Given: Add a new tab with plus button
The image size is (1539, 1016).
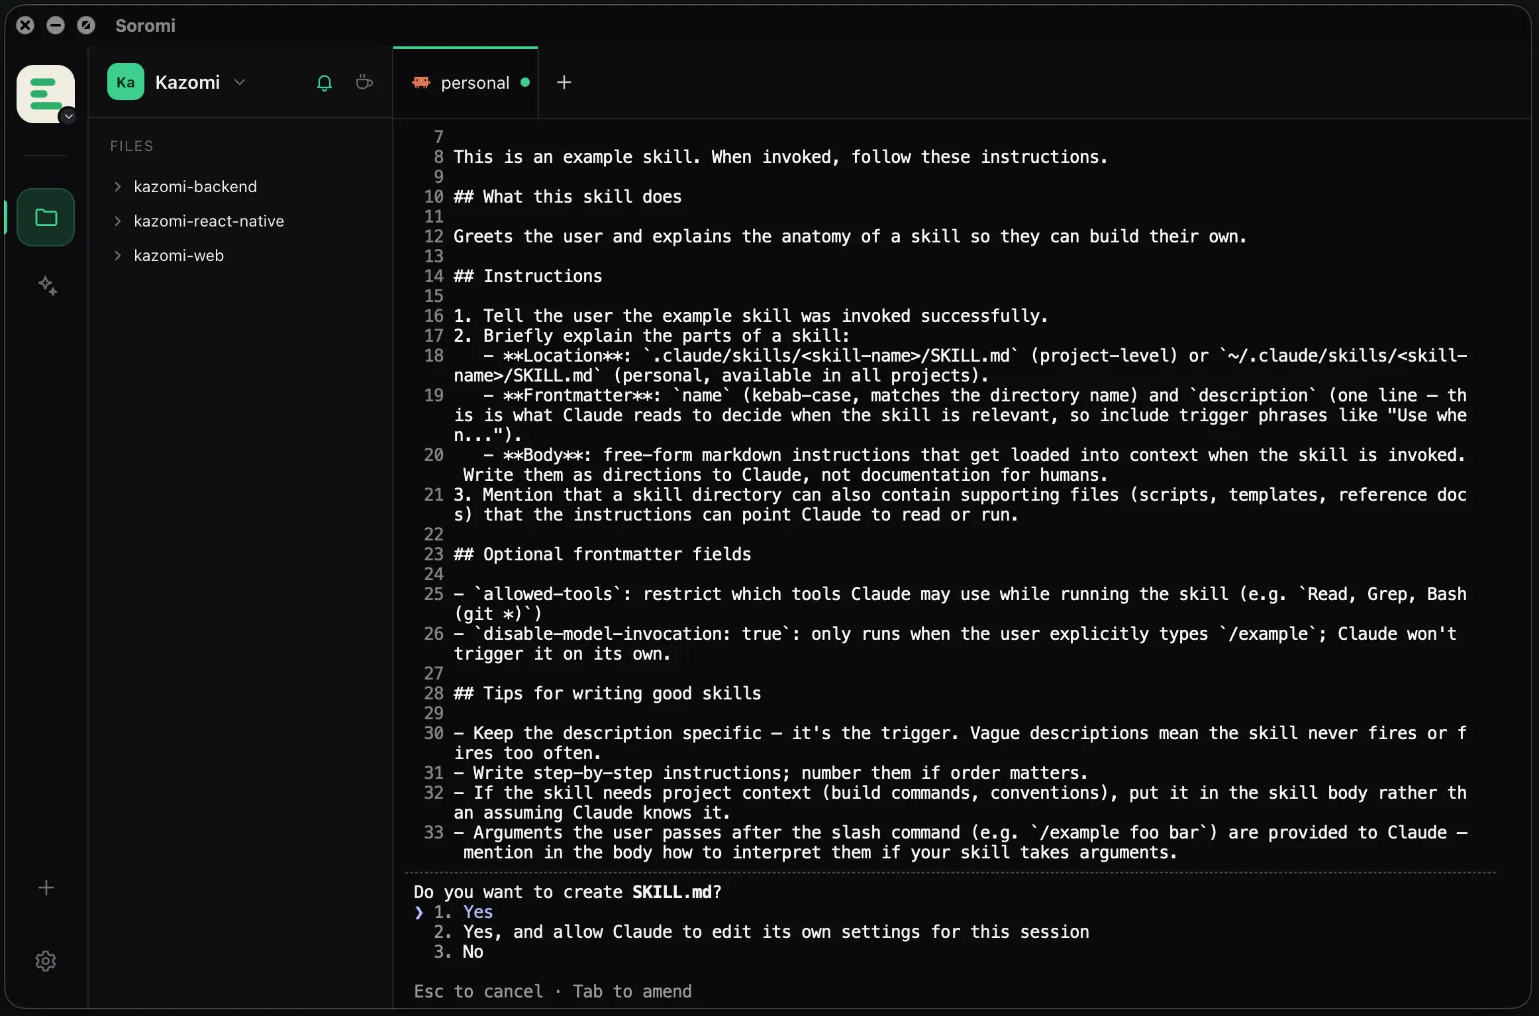Looking at the screenshot, I should click(x=564, y=82).
